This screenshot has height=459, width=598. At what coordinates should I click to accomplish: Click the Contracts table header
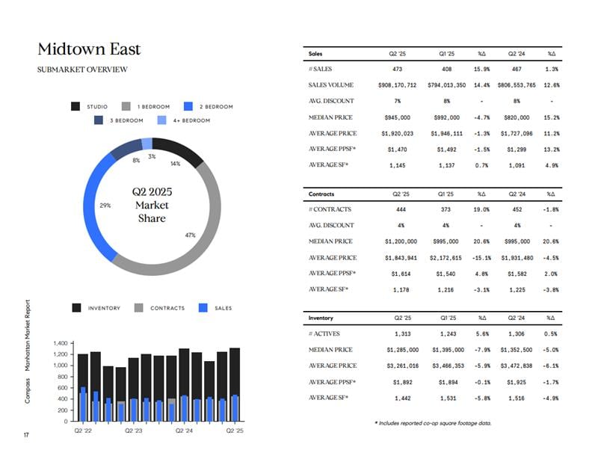point(321,194)
